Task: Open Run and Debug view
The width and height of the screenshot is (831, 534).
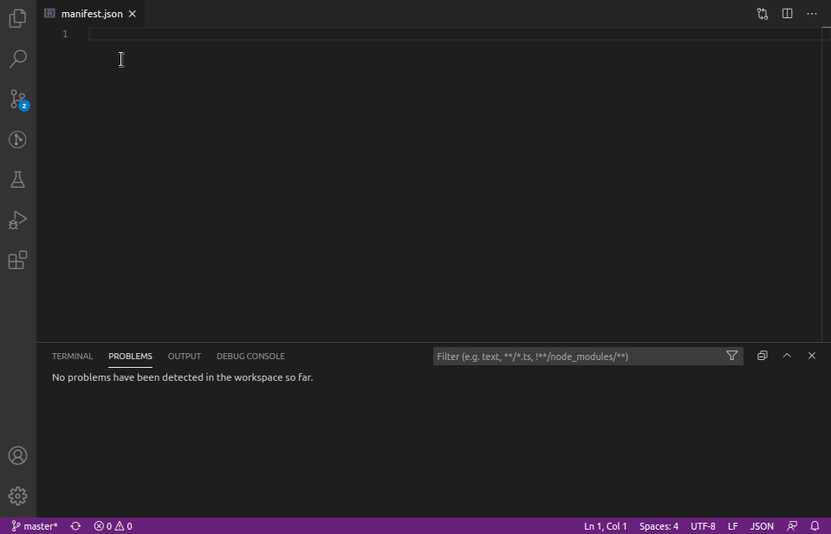Action: 17,221
